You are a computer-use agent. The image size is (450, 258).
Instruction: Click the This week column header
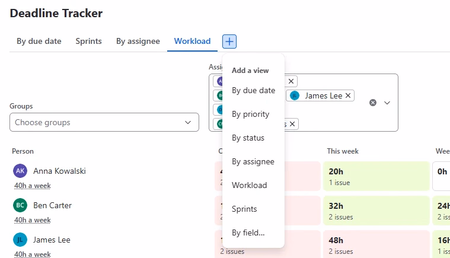pos(343,151)
